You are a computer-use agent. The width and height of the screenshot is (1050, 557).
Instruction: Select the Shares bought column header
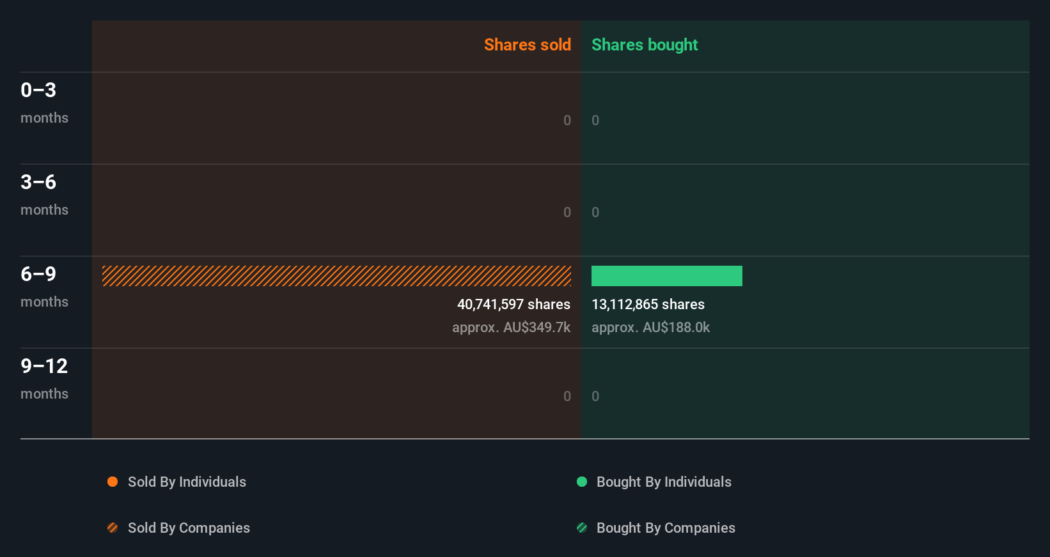pyautogui.click(x=645, y=45)
